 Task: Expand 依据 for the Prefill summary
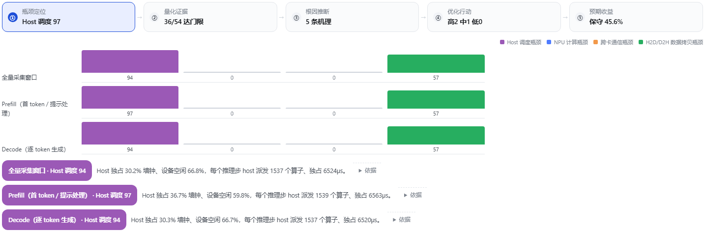click(412, 195)
